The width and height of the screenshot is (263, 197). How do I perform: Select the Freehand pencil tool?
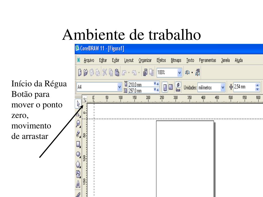pos(78,134)
